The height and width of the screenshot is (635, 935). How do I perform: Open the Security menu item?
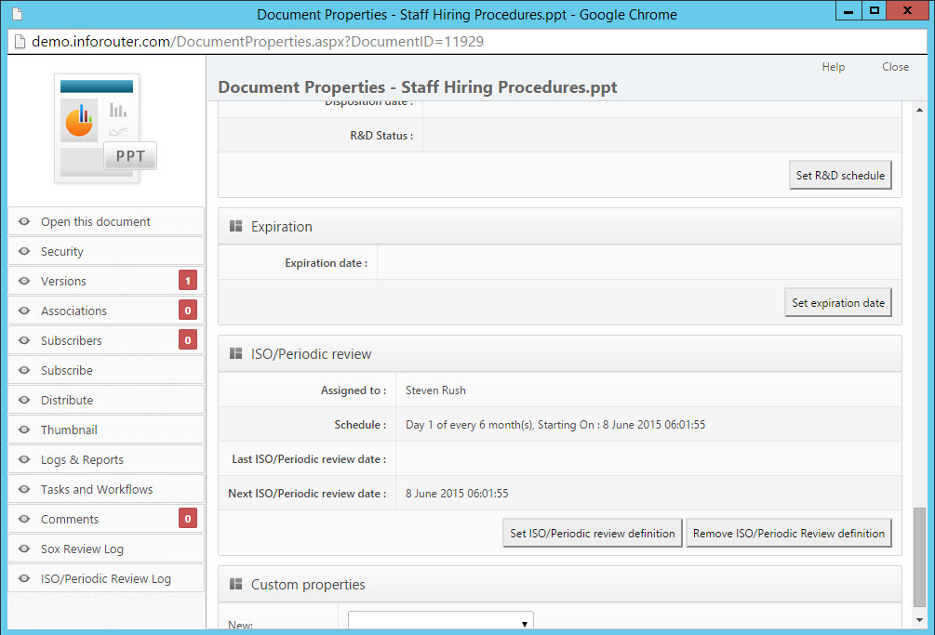click(106, 251)
